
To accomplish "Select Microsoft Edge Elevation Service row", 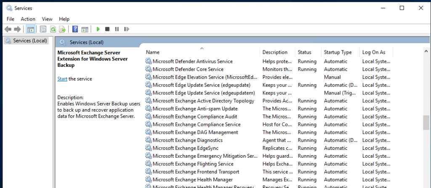I will coord(268,77).
